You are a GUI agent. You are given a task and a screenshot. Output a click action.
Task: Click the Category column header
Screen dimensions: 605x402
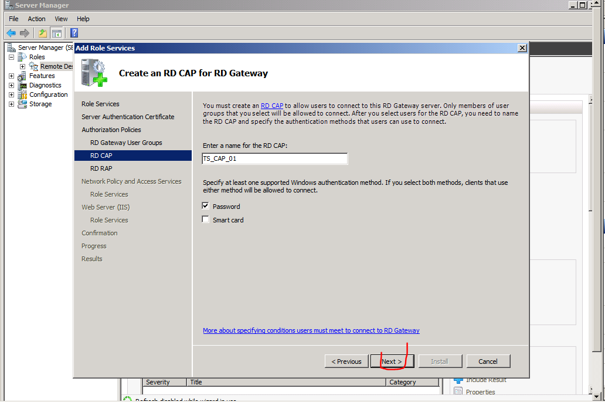tap(413, 382)
